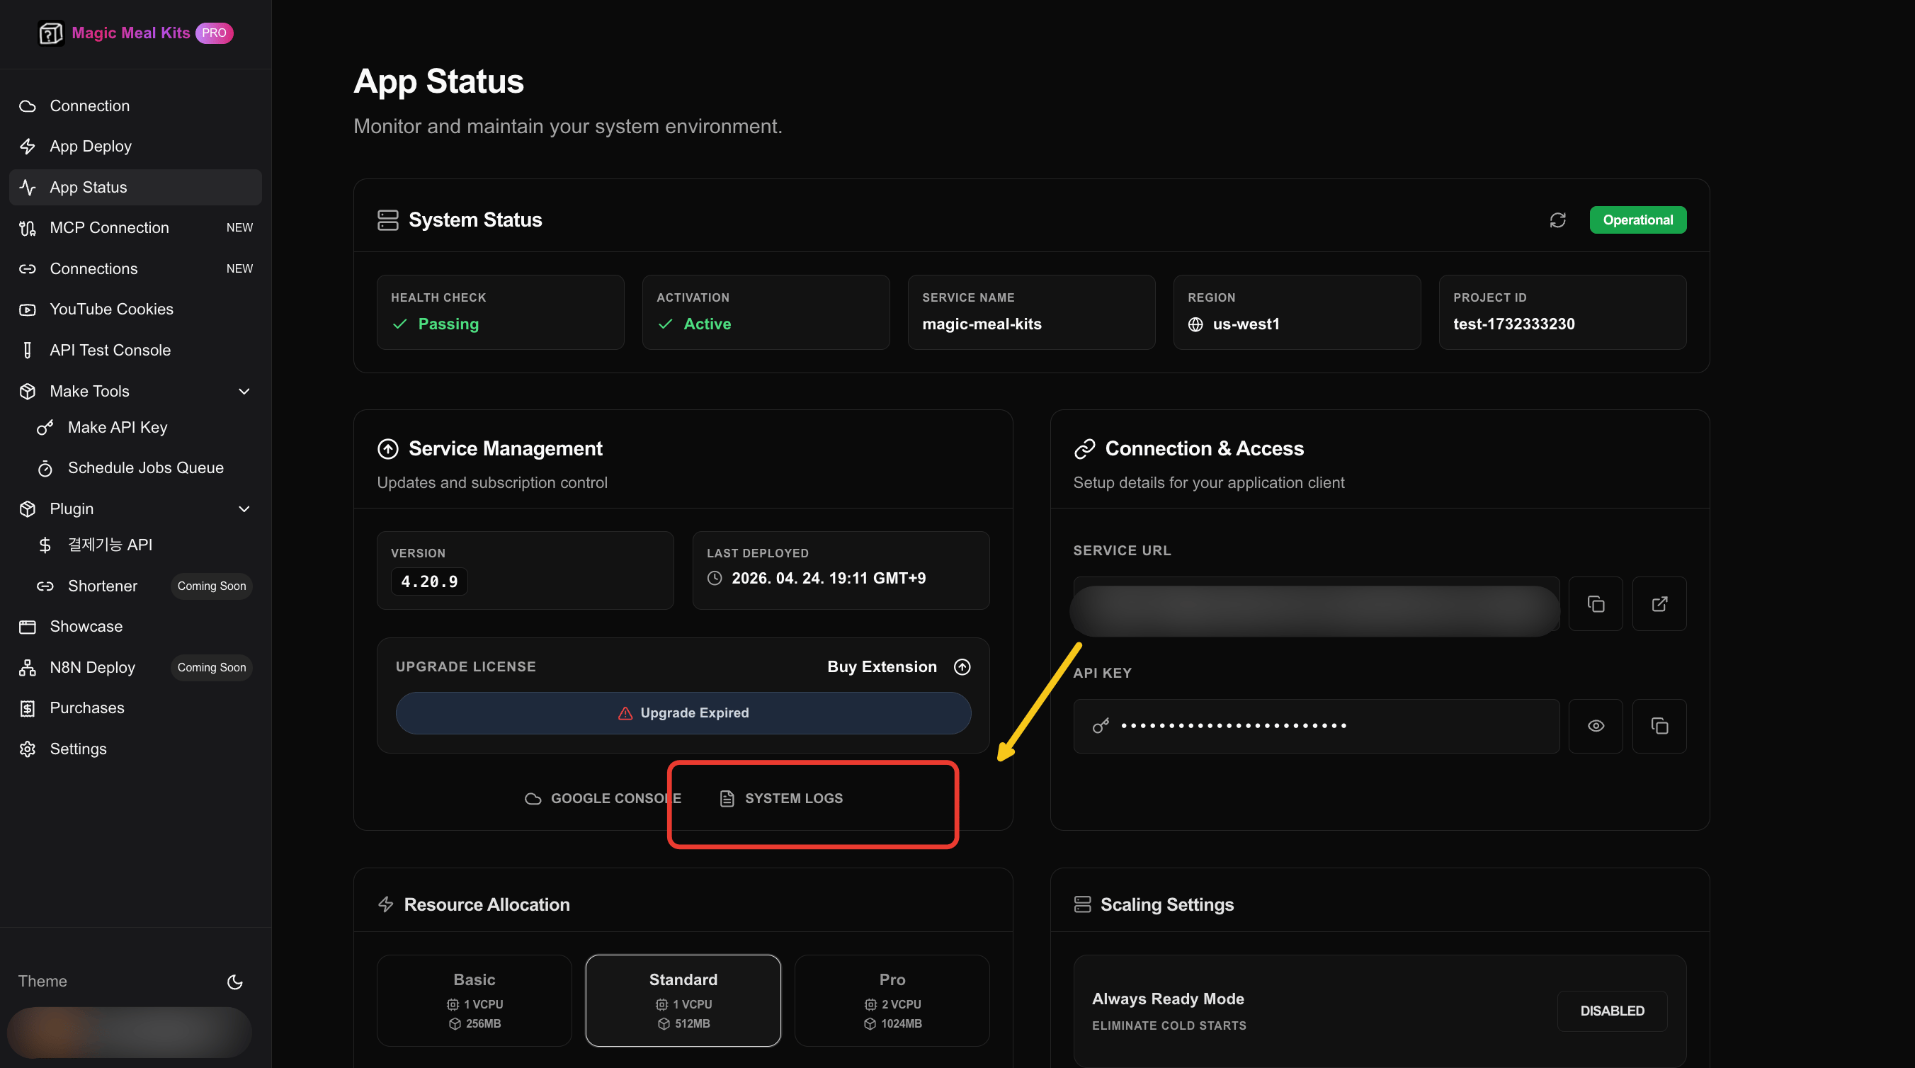Click the PRO badge next to logo
The width and height of the screenshot is (1915, 1068).
214,33
